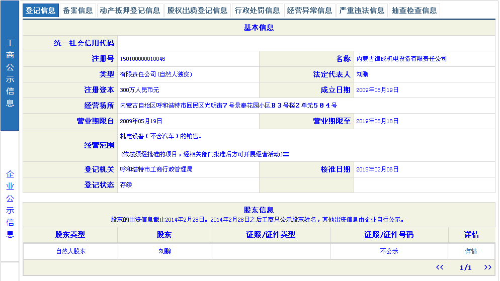Click the 自然人股东 table cell

(x=70, y=251)
